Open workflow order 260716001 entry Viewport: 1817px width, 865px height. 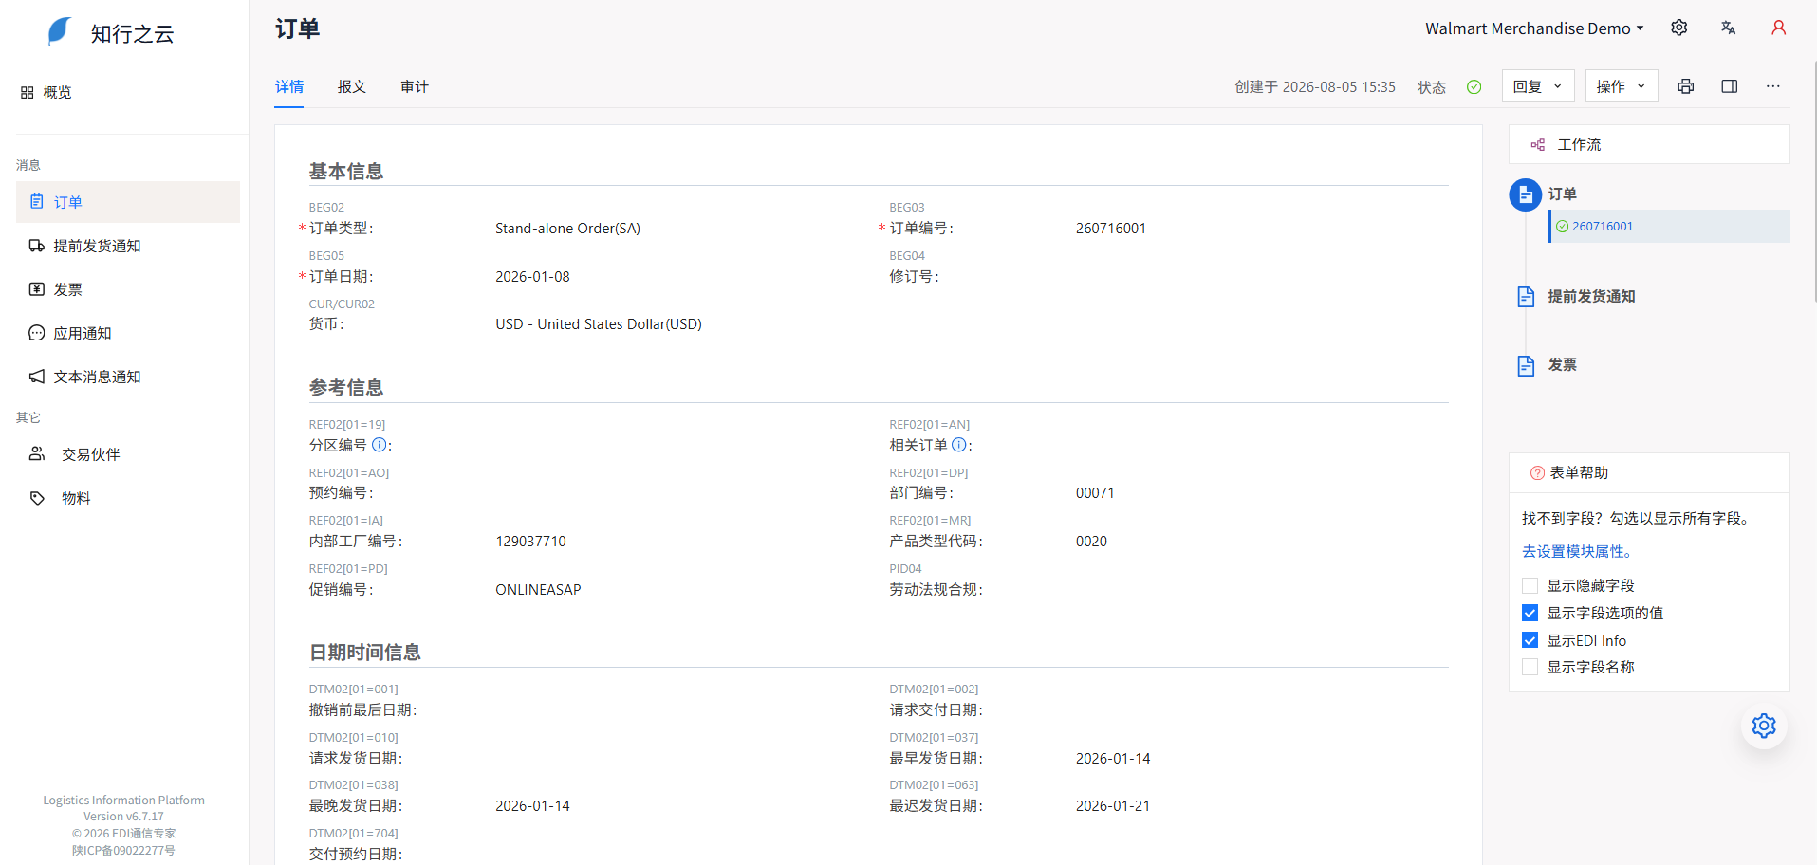1670,226
